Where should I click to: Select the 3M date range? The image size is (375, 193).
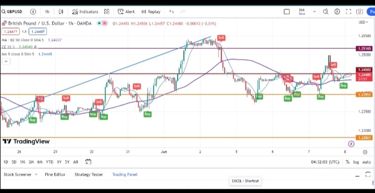click(x=31, y=162)
